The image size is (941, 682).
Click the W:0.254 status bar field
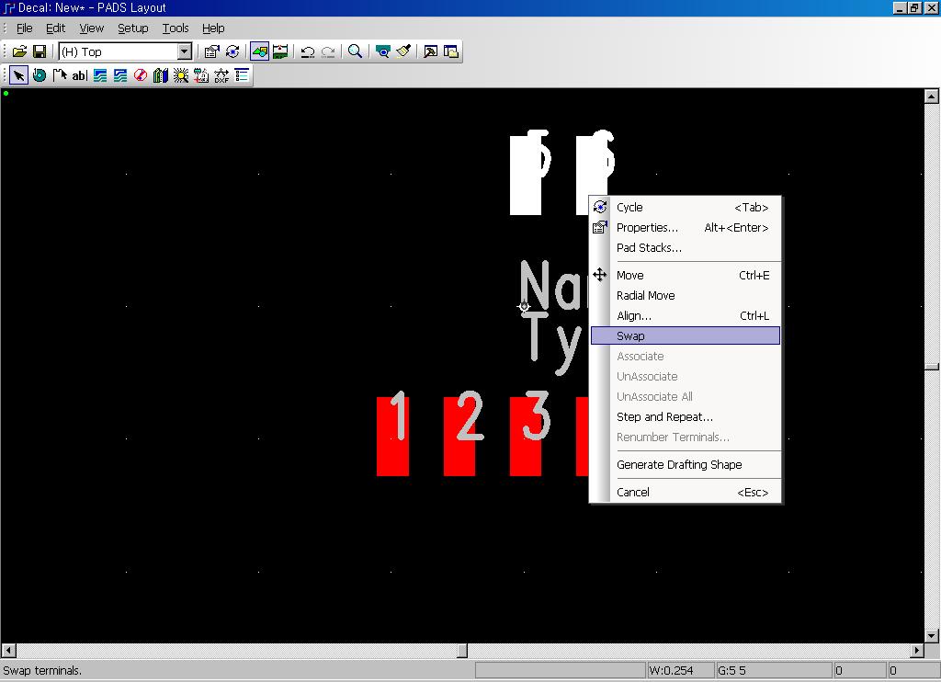point(681,671)
